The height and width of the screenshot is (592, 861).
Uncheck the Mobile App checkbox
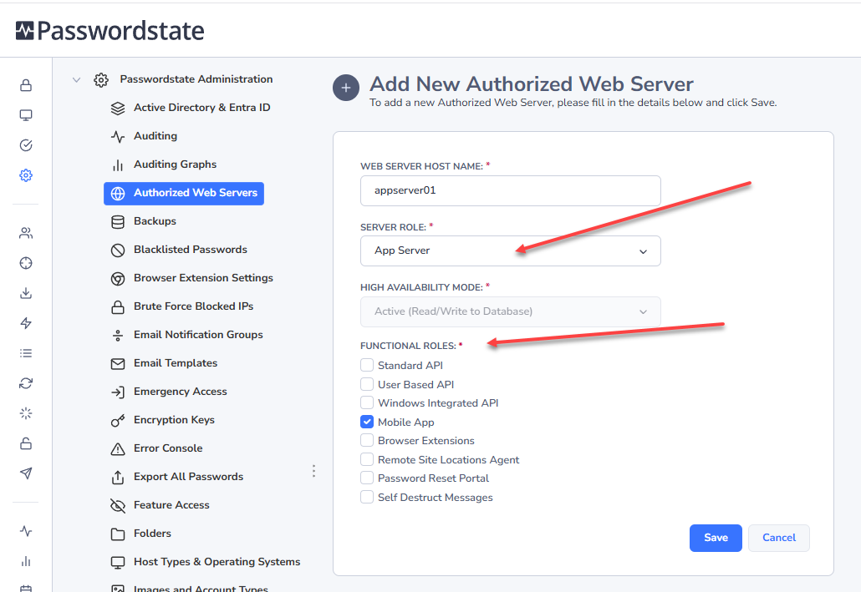(367, 422)
